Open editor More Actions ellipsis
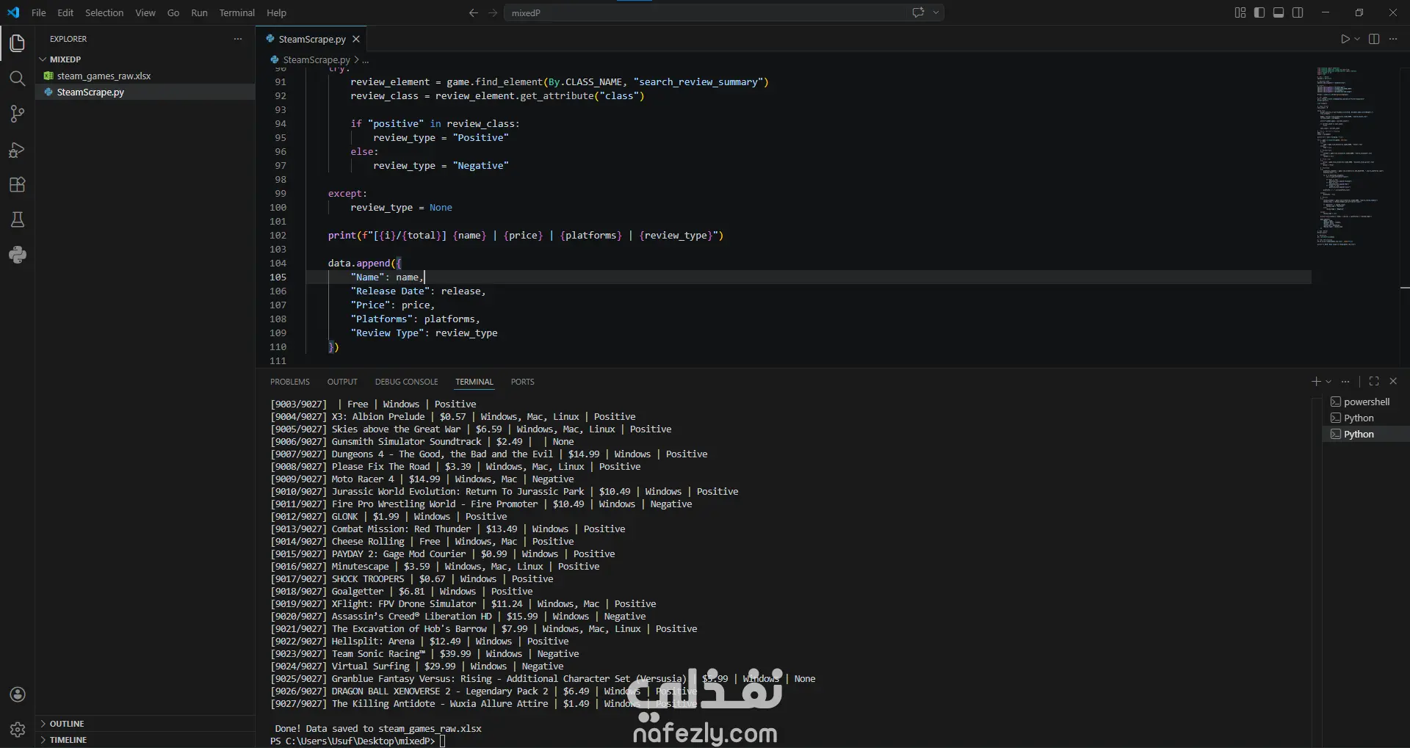Image resolution: width=1410 pixels, height=748 pixels. 1393,39
